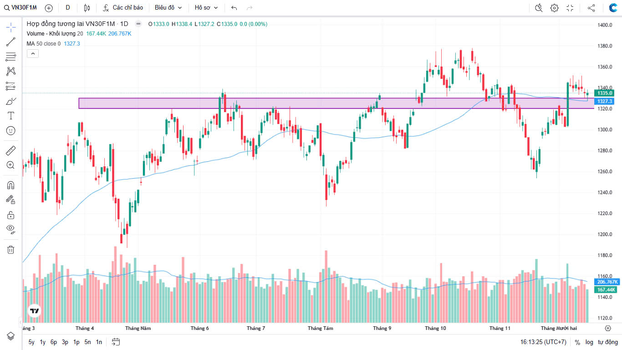Open chart settings gear
The width and height of the screenshot is (622, 350).
554,8
